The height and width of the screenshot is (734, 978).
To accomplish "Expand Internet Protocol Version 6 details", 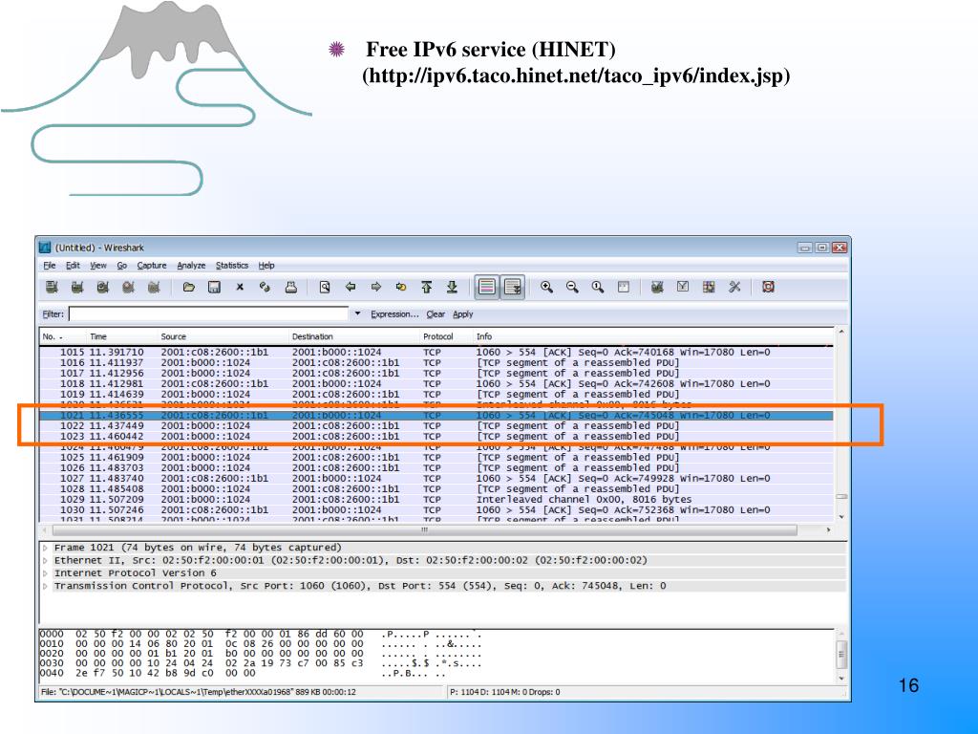I will (45, 573).
